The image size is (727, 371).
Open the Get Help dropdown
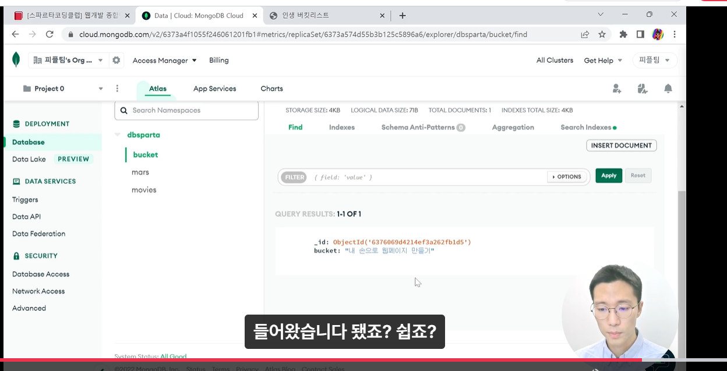[604, 60]
